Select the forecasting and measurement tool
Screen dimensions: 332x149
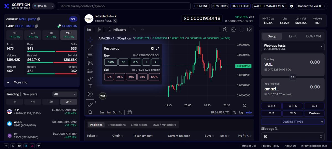(x=90, y=71)
